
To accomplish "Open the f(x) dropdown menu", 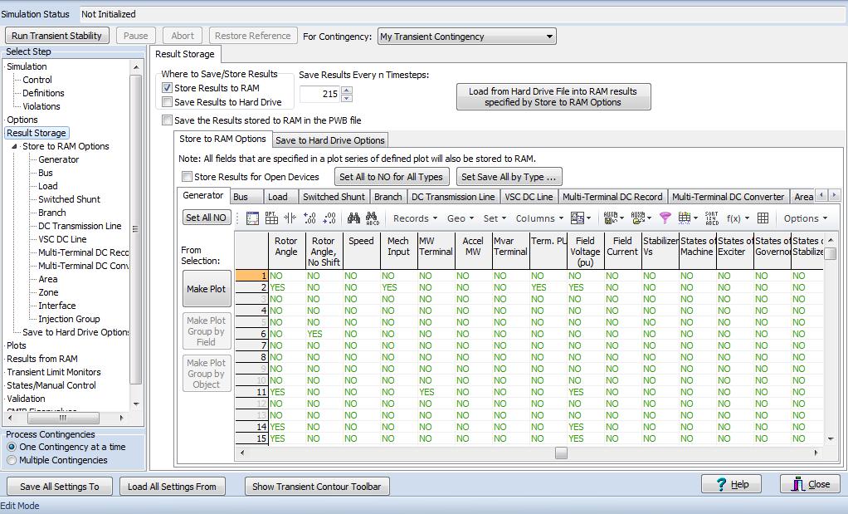I will 738,218.
